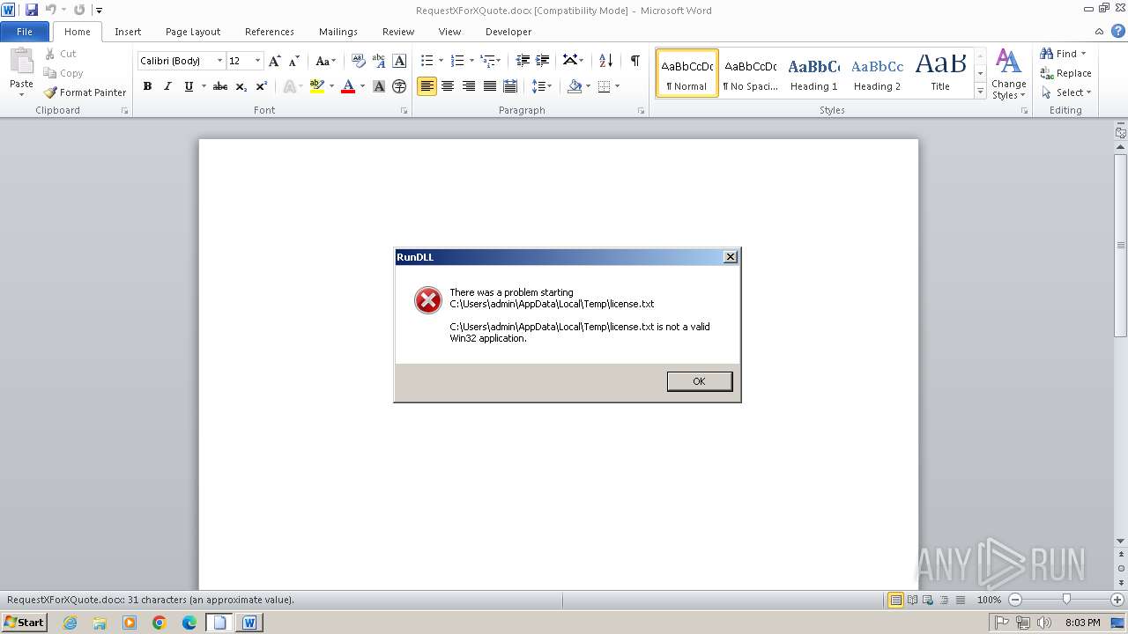Viewport: 1128px width, 634px height.
Task: Click volume icon in system tray
Action: tap(1044, 623)
